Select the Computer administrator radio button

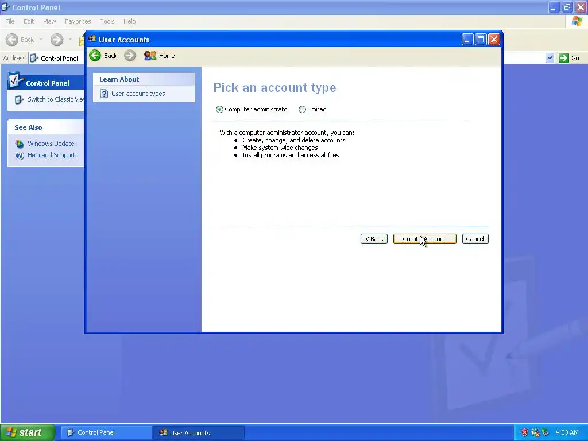(x=219, y=110)
